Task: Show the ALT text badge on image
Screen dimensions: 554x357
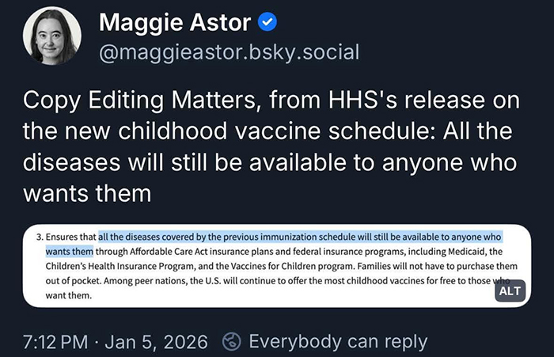Action: pos(510,291)
